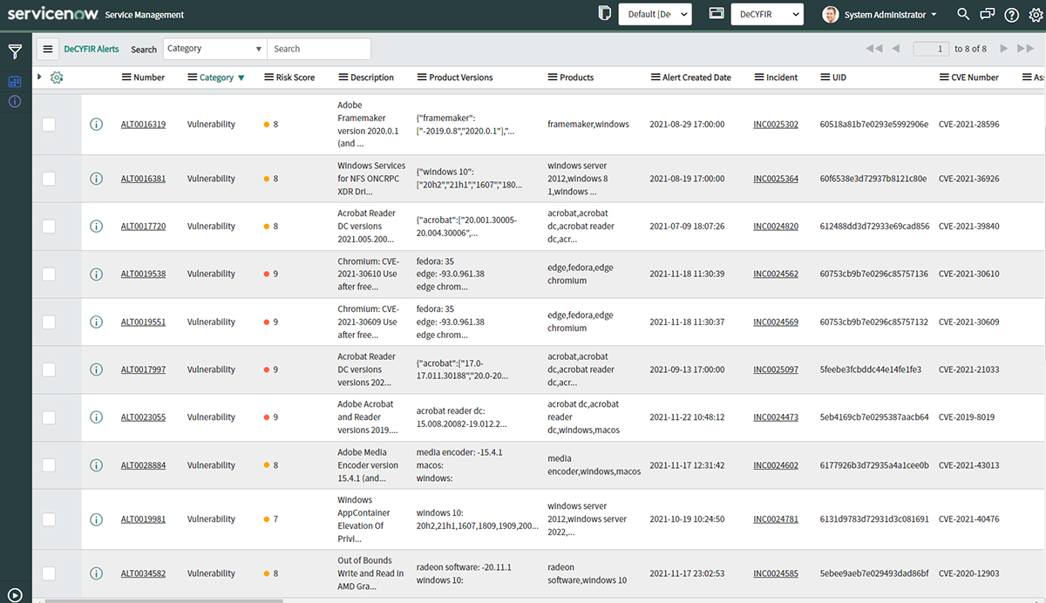This screenshot has height=603, width=1046.
Task: Open the list personalization gear above the rows
Action: pyautogui.click(x=57, y=77)
